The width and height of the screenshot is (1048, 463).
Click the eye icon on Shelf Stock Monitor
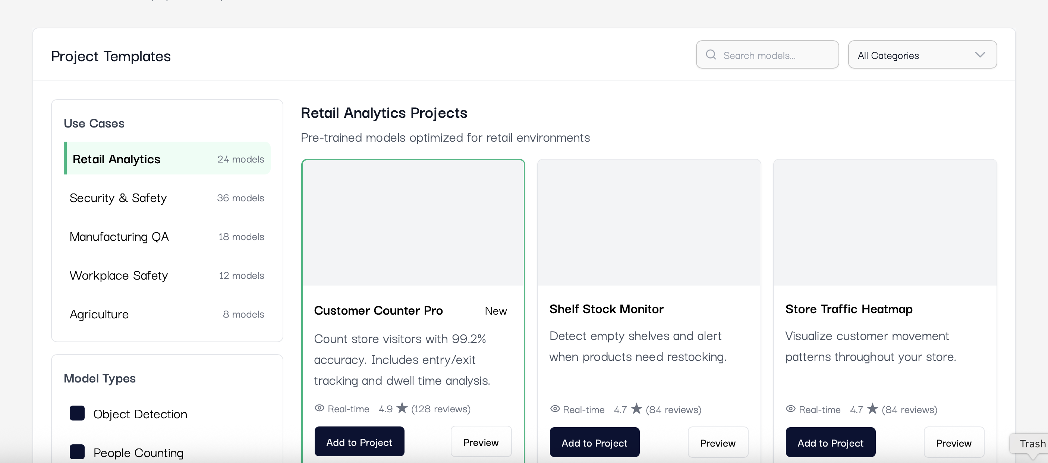554,409
